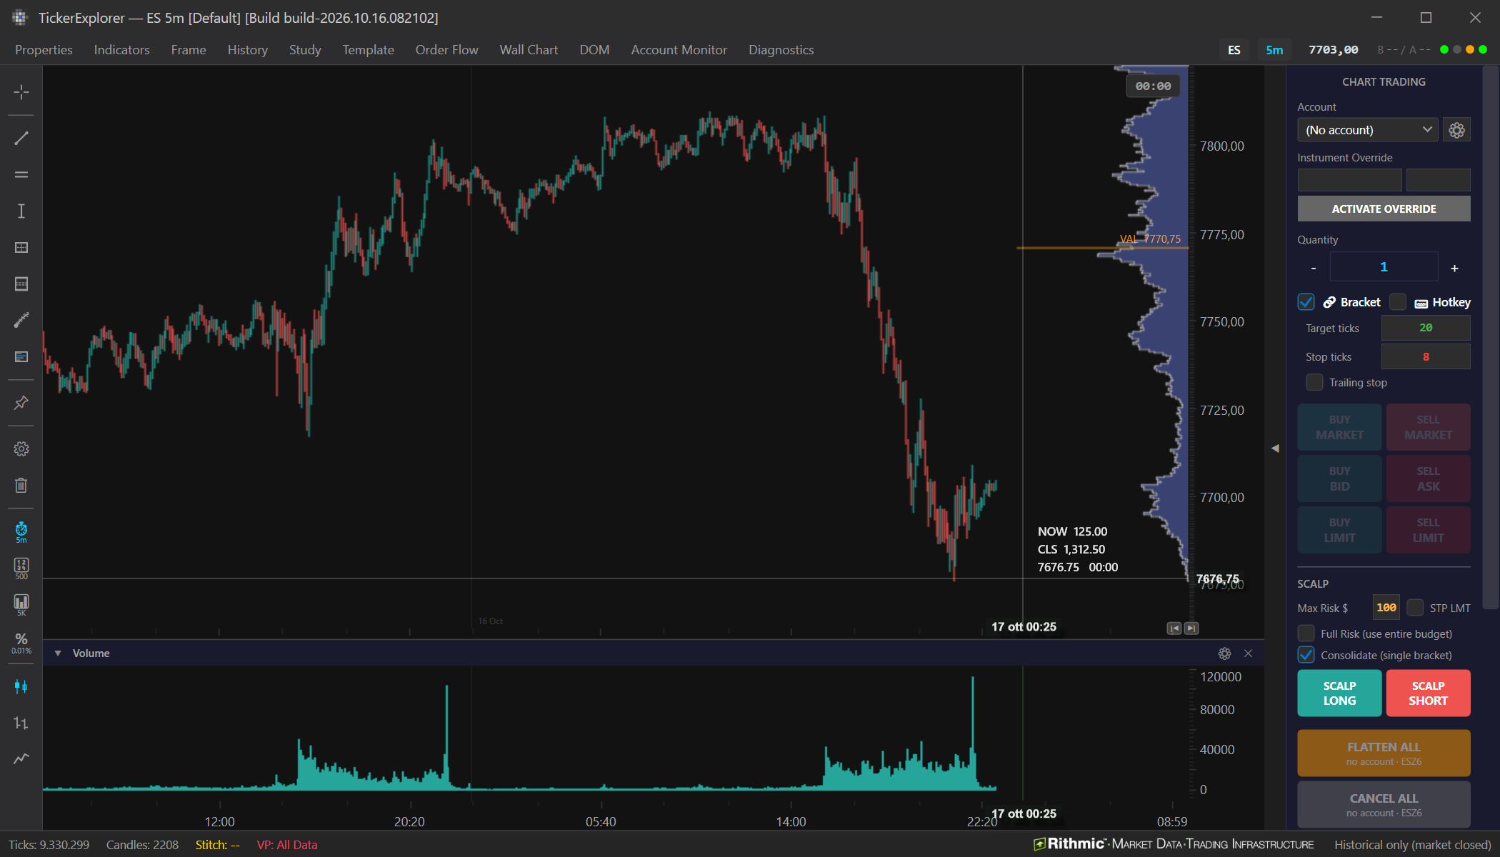Select the crosshair cursor tool
The image size is (1500, 857).
tap(21, 92)
